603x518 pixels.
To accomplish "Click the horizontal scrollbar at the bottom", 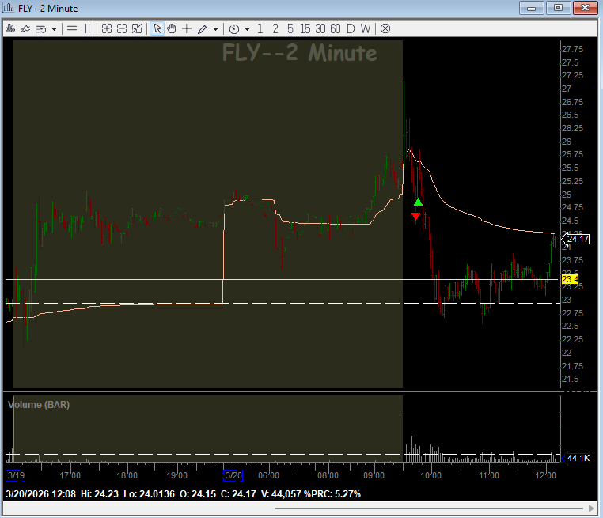I will coord(429,509).
